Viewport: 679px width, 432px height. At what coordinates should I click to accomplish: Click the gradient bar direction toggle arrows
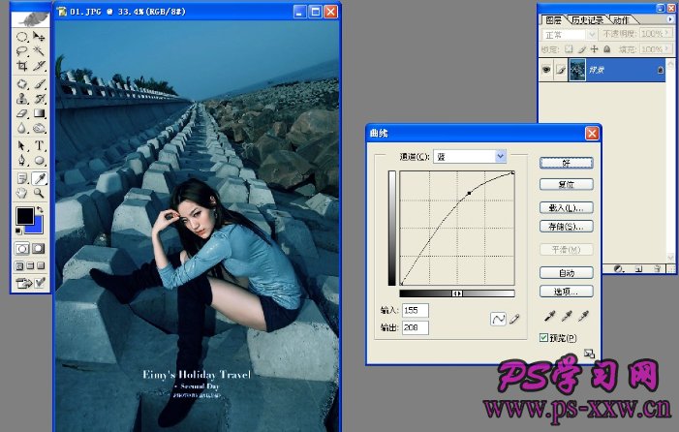(457, 293)
